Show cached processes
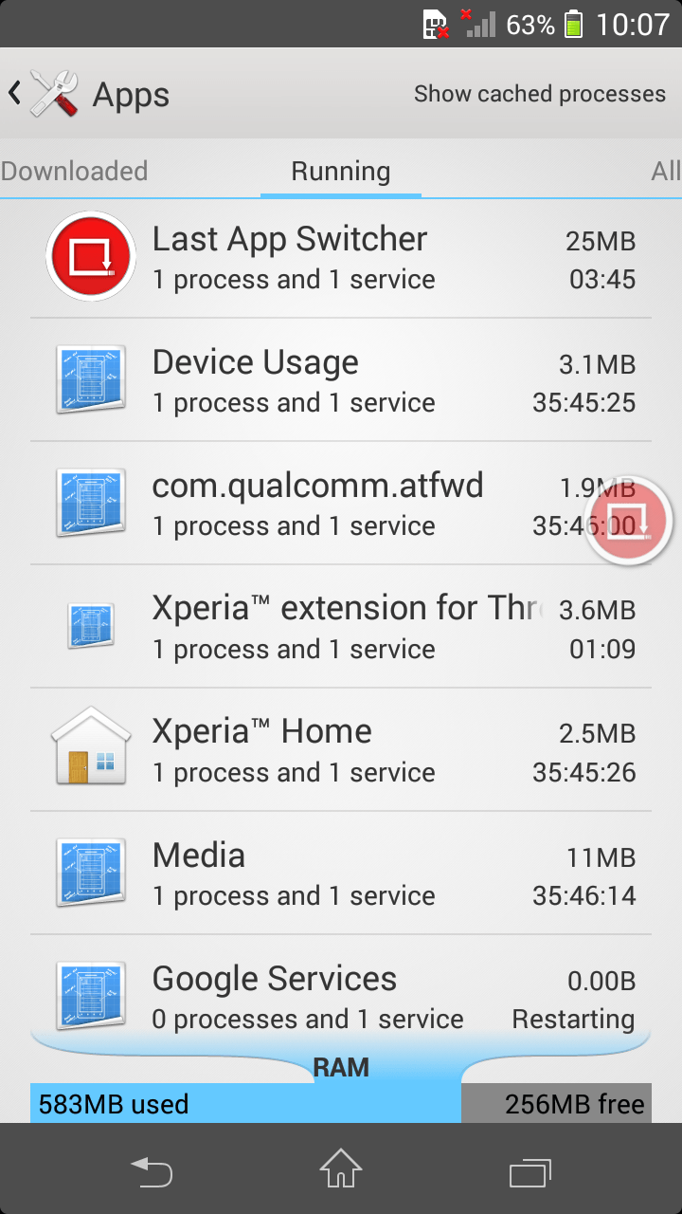Screen dimensions: 682x1214 tap(540, 94)
